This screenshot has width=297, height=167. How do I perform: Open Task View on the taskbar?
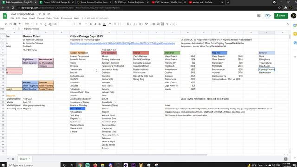pyautogui.click(x=72, y=165)
